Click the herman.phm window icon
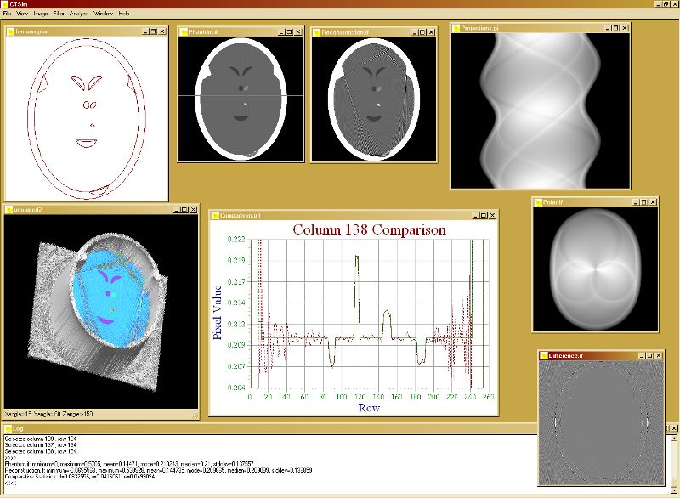Screen dimensions: 680x498 click(x=10, y=31)
